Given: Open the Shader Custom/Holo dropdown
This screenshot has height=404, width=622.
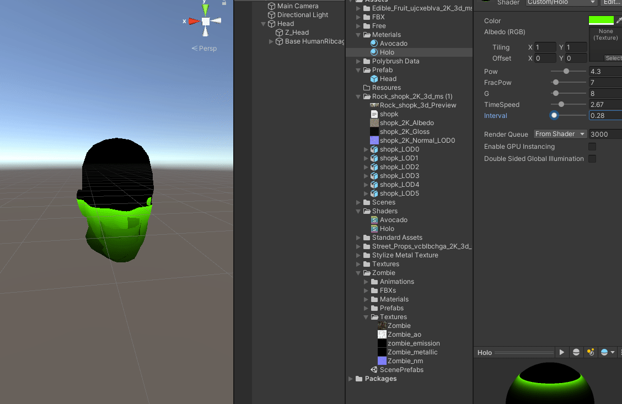Looking at the screenshot, I should pyautogui.click(x=561, y=2).
